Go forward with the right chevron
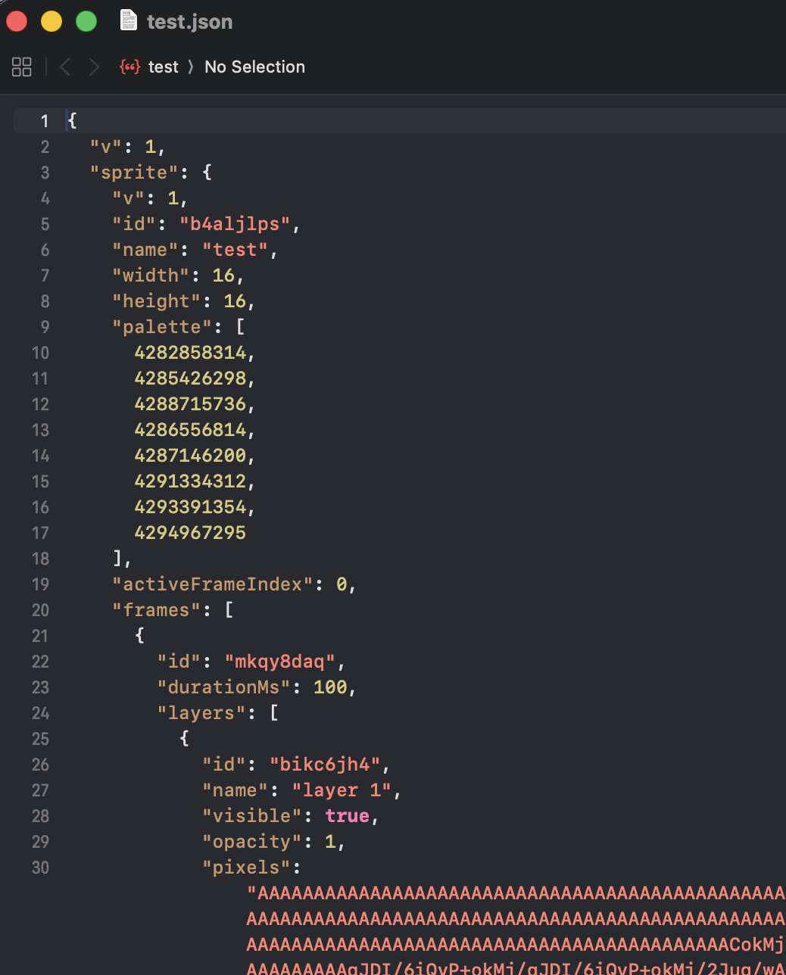786x975 pixels. point(93,67)
